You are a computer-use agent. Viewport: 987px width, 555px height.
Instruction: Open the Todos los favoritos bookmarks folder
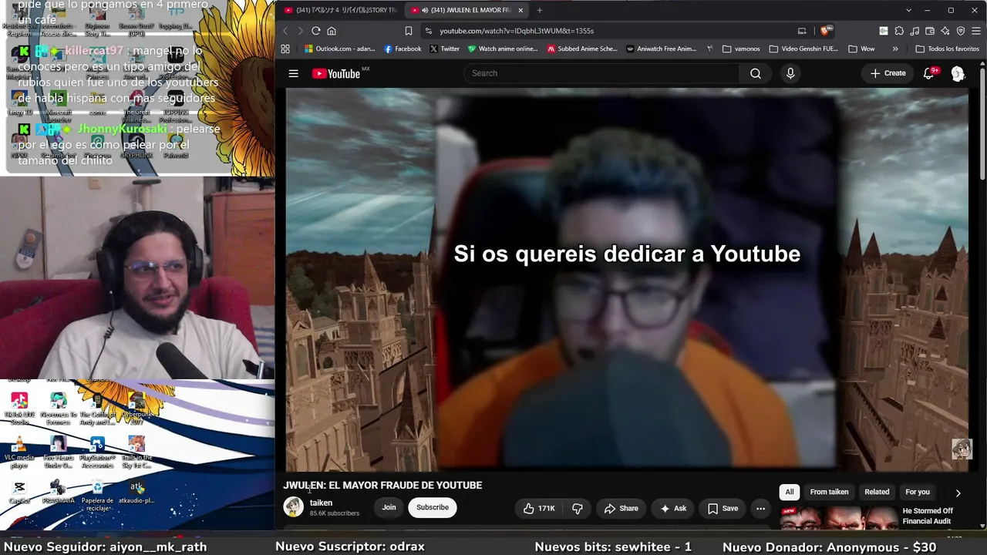click(x=947, y=49)
